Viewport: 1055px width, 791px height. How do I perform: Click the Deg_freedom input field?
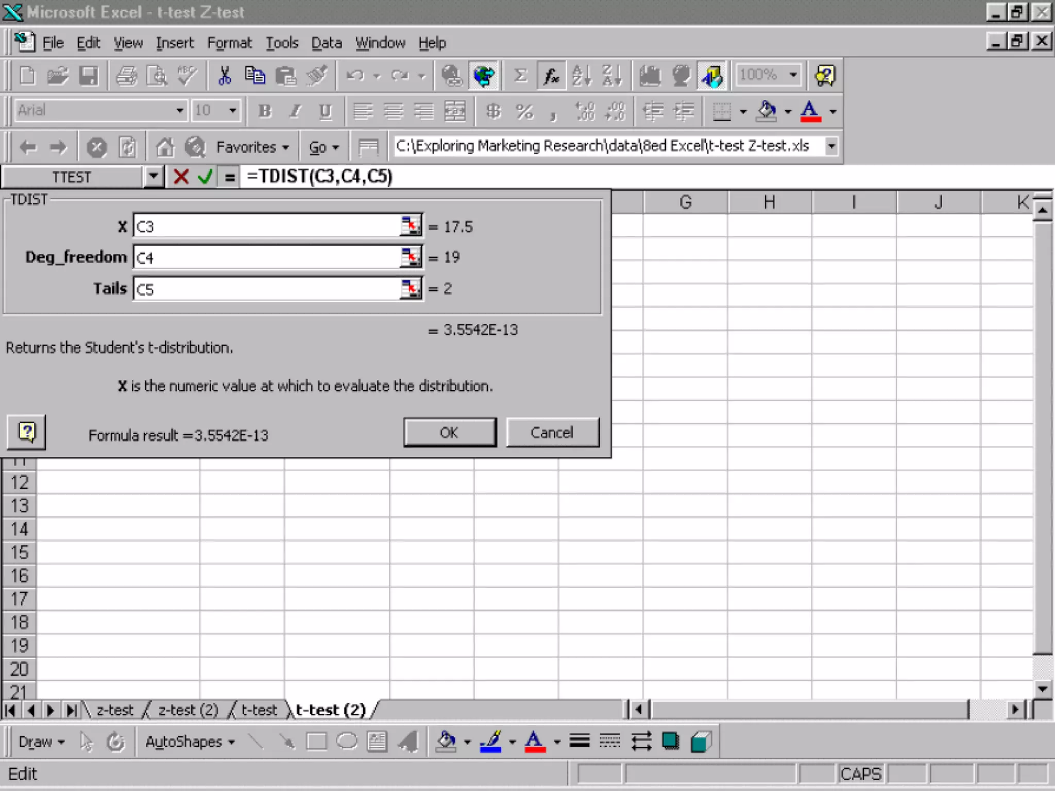point(265,257)
